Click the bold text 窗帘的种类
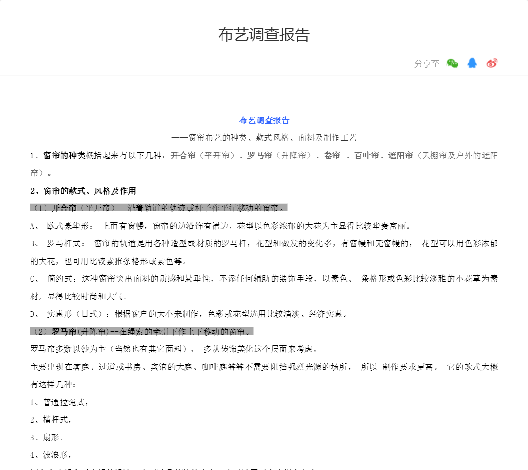Viewport: 528px width, 470px height. [64, 156]
